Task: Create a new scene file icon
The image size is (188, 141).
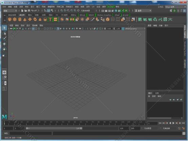Action: tap(22, 11)
